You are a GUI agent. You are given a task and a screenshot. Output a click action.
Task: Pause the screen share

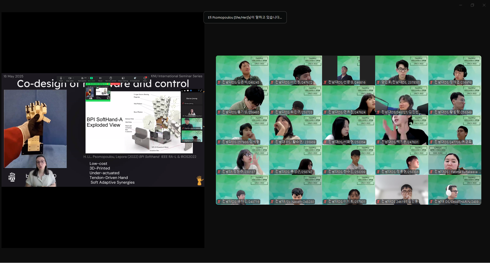coord(100,79)
